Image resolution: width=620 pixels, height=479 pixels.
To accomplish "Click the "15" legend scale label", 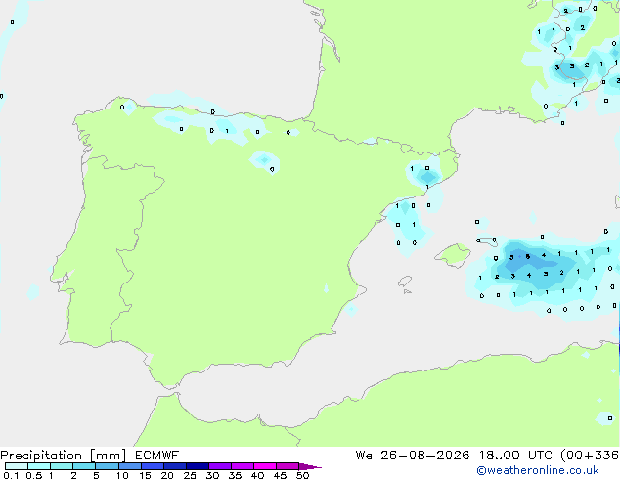I will (145, 475).
